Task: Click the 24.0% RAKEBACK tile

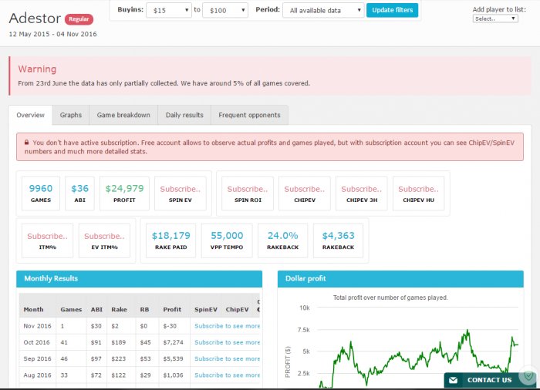Action: 283,240
